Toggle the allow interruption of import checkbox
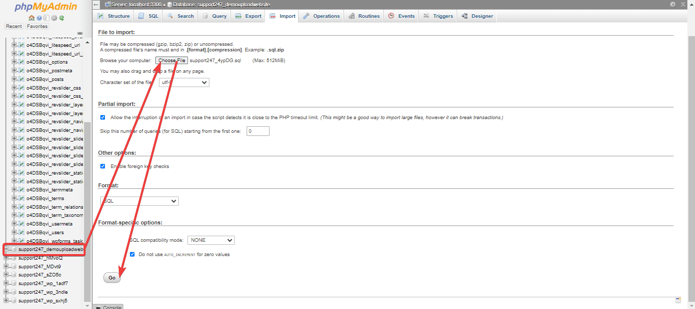The image size is (695, 309). (x=103, y=118)
